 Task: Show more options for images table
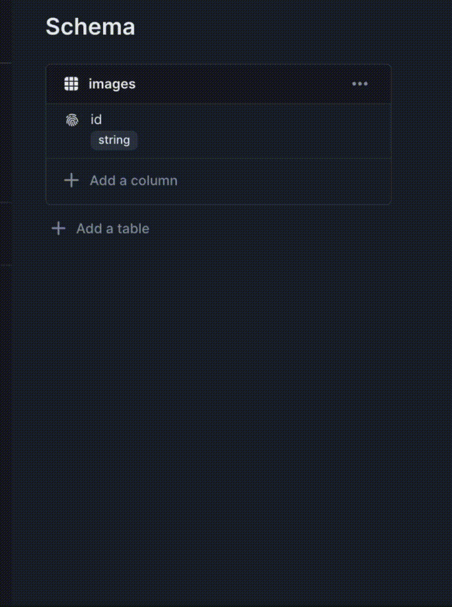tap(359, 84)
